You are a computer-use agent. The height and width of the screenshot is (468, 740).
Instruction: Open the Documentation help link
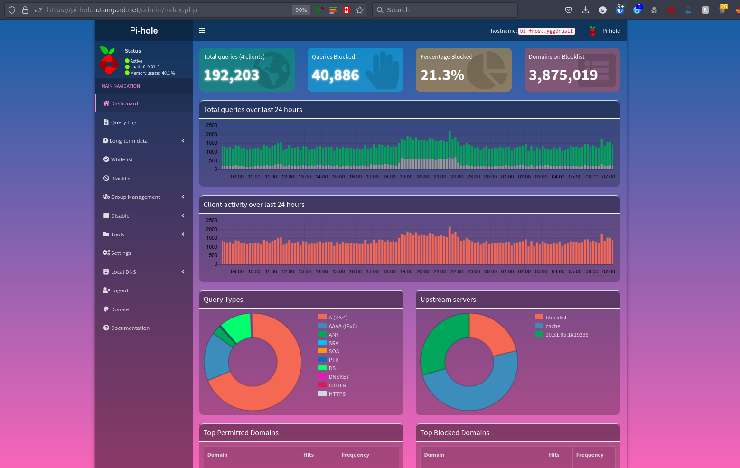point(130,328)
